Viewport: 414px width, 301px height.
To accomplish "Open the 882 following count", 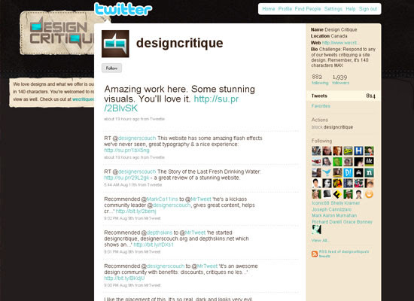I will pos(320,79).
